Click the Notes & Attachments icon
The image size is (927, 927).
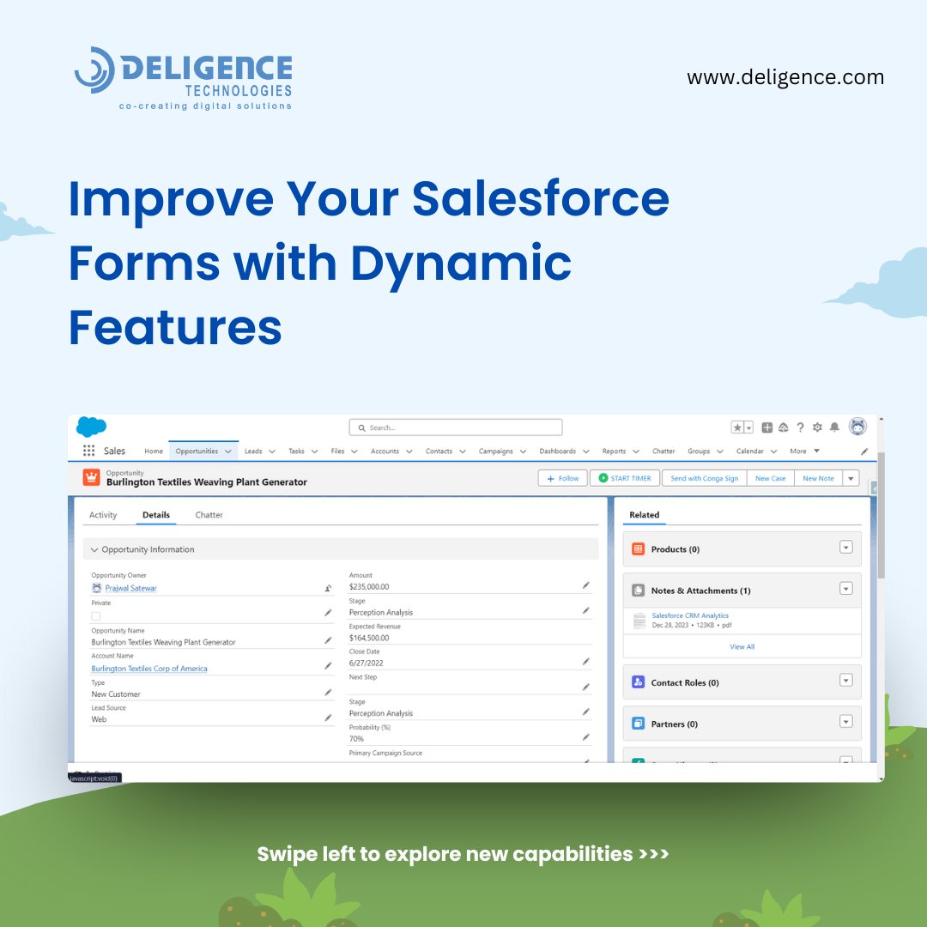point(638,591)
